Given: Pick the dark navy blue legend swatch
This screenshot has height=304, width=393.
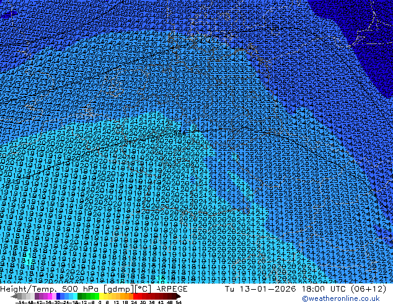Looking at the screenshot, I should pyautogui.click(x=58, y=297).
